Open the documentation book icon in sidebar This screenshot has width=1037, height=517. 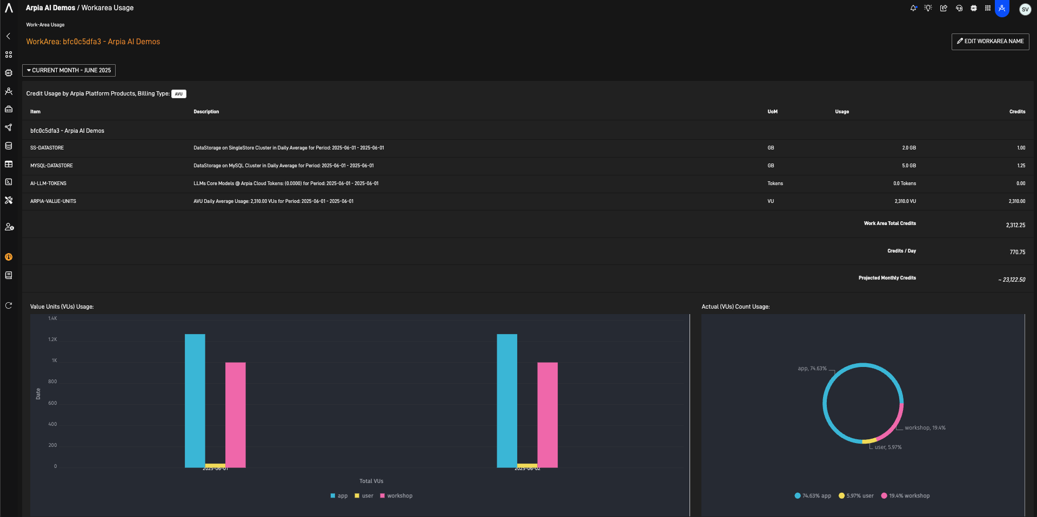click(x=9, y=275)
